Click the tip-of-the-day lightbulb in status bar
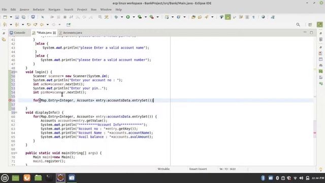 click(320, 169)
